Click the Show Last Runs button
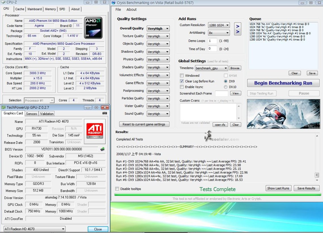This screenshot has height=233, width=323. pyautogui.click(x=278, y=188)
